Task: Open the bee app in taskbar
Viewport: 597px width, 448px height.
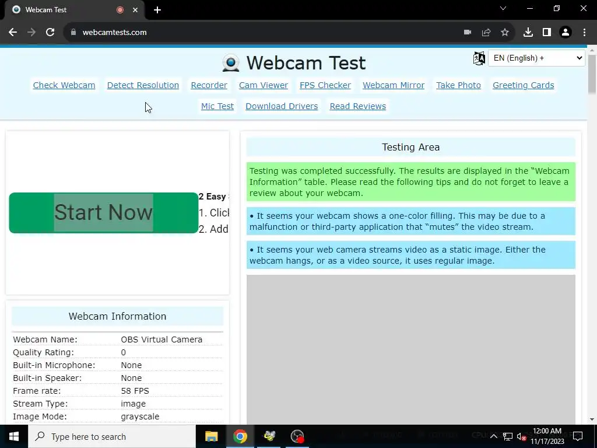Action: coord(269,436)
